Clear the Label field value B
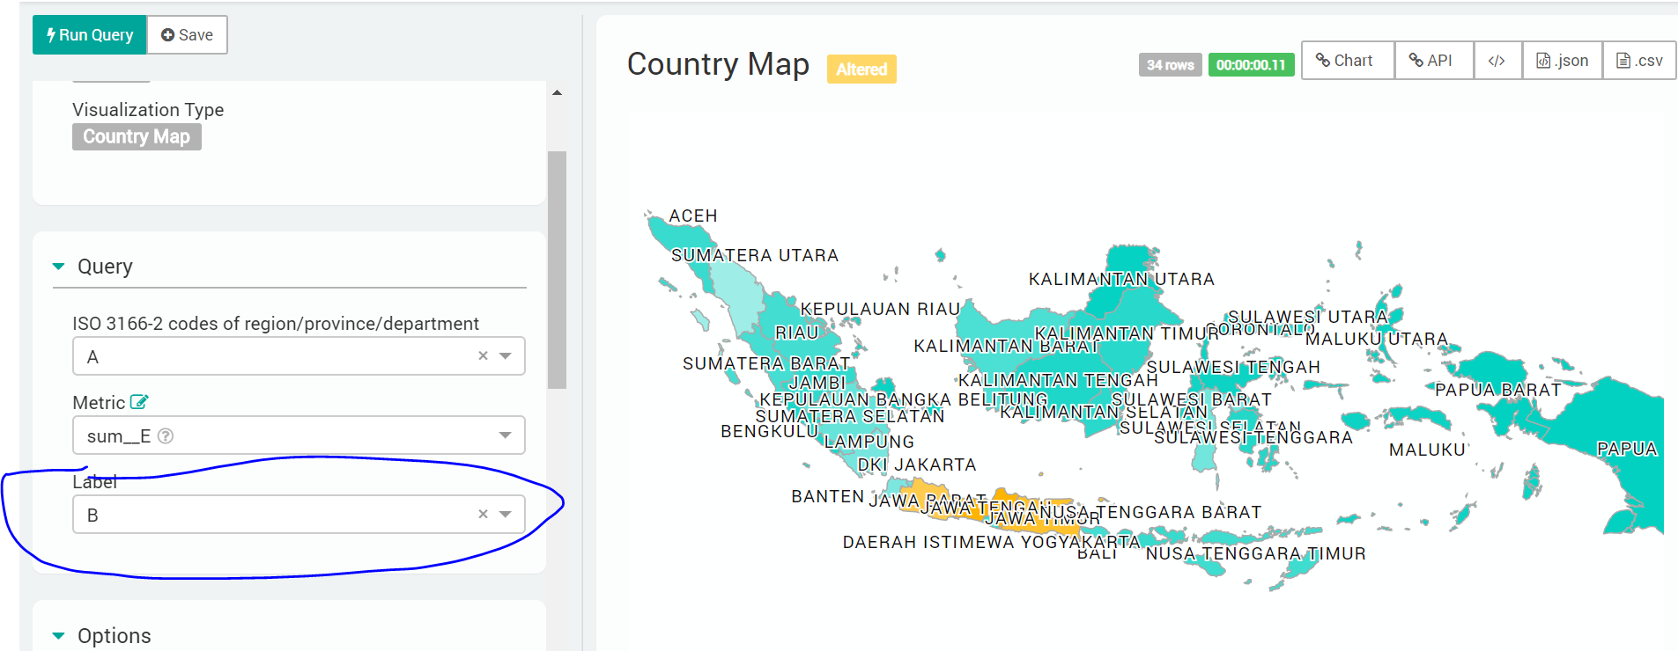Image resolution: width=1678 pixels, height=651 pixels. point(483,515)
